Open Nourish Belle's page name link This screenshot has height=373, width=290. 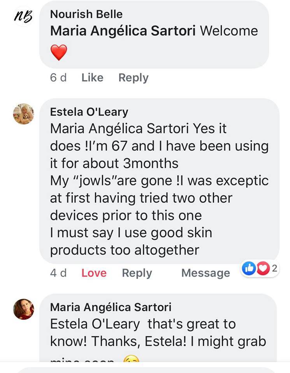pos(86,14)
